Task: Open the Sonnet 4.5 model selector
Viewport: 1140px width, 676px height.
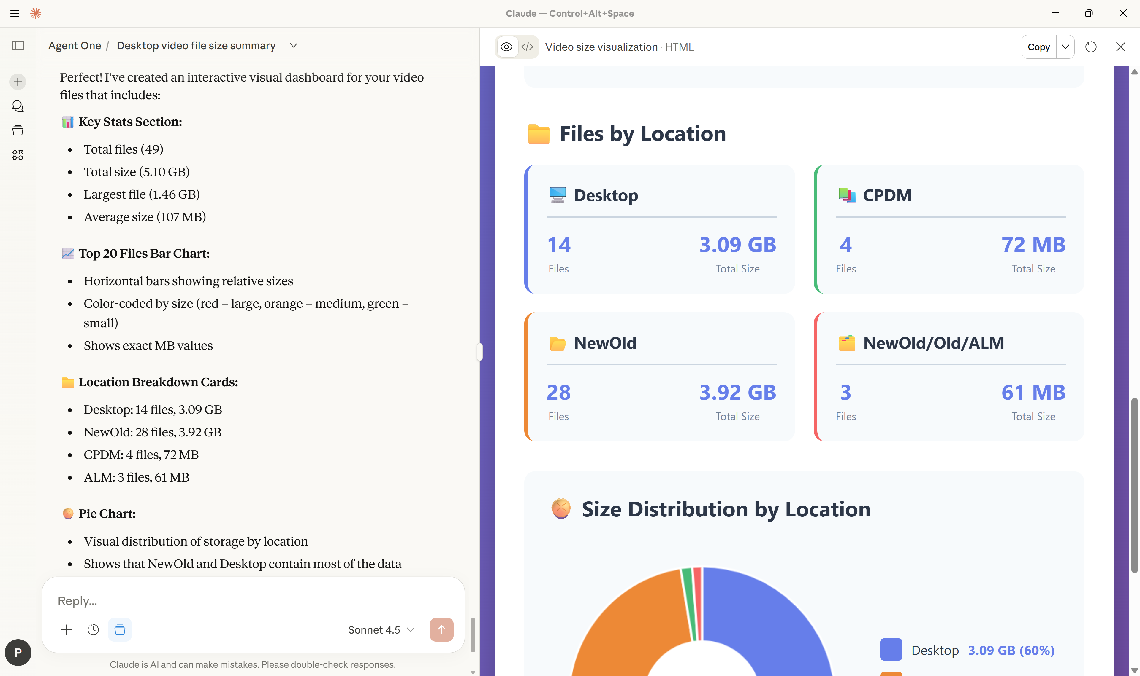Action: click(x=381, y=629)
